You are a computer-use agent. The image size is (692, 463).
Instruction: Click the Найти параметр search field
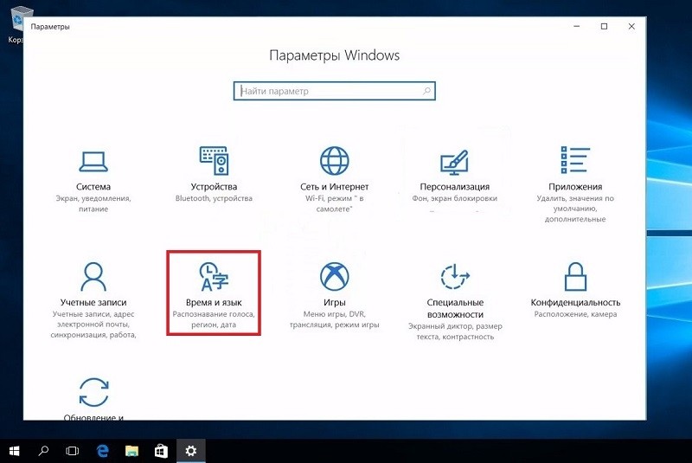(334, 91)
